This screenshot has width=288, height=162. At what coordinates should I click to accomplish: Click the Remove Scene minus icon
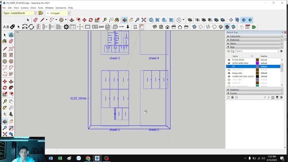[237, 97]
